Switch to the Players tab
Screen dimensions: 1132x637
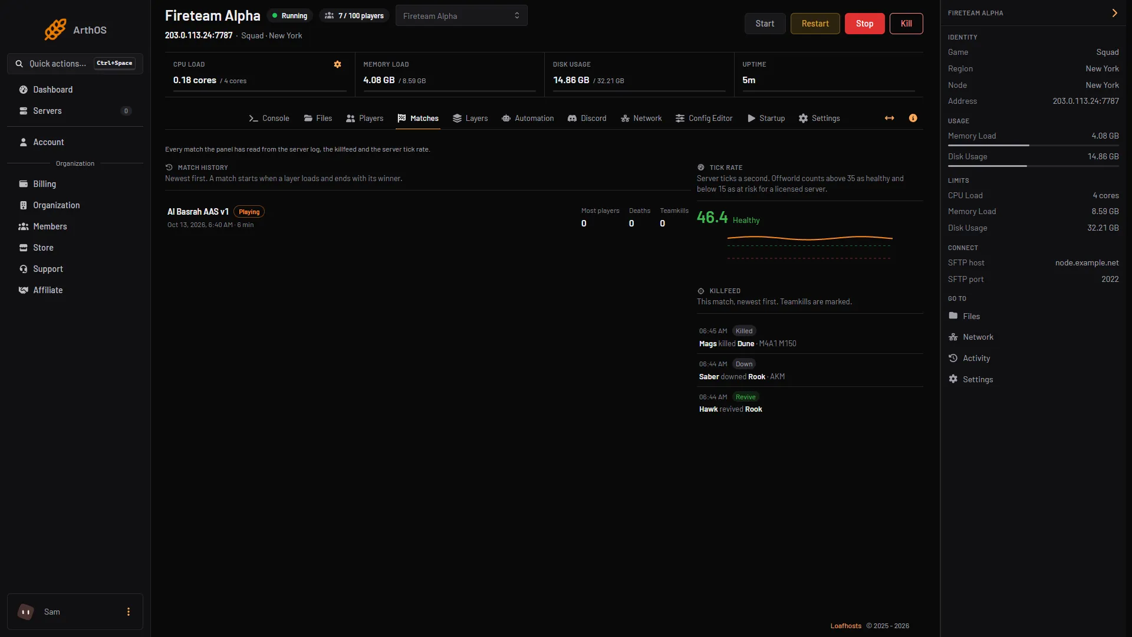click(x=364, y=118)
